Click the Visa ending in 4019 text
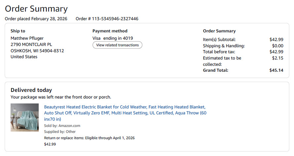The image size is (294, 156). point(113,38)
